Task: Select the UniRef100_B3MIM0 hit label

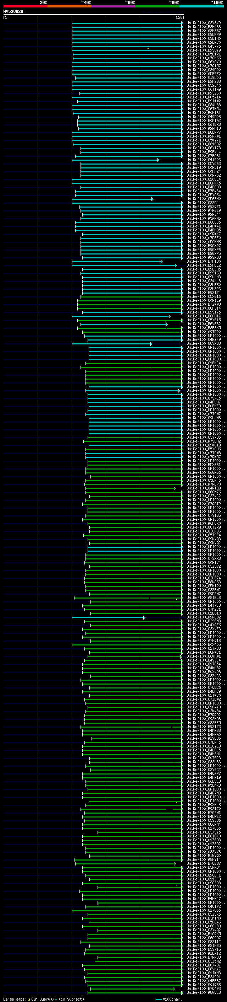Action: (204, 918)
